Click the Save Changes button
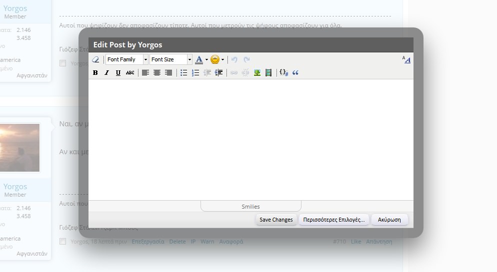497x272 pixels. tap(276, 220)
